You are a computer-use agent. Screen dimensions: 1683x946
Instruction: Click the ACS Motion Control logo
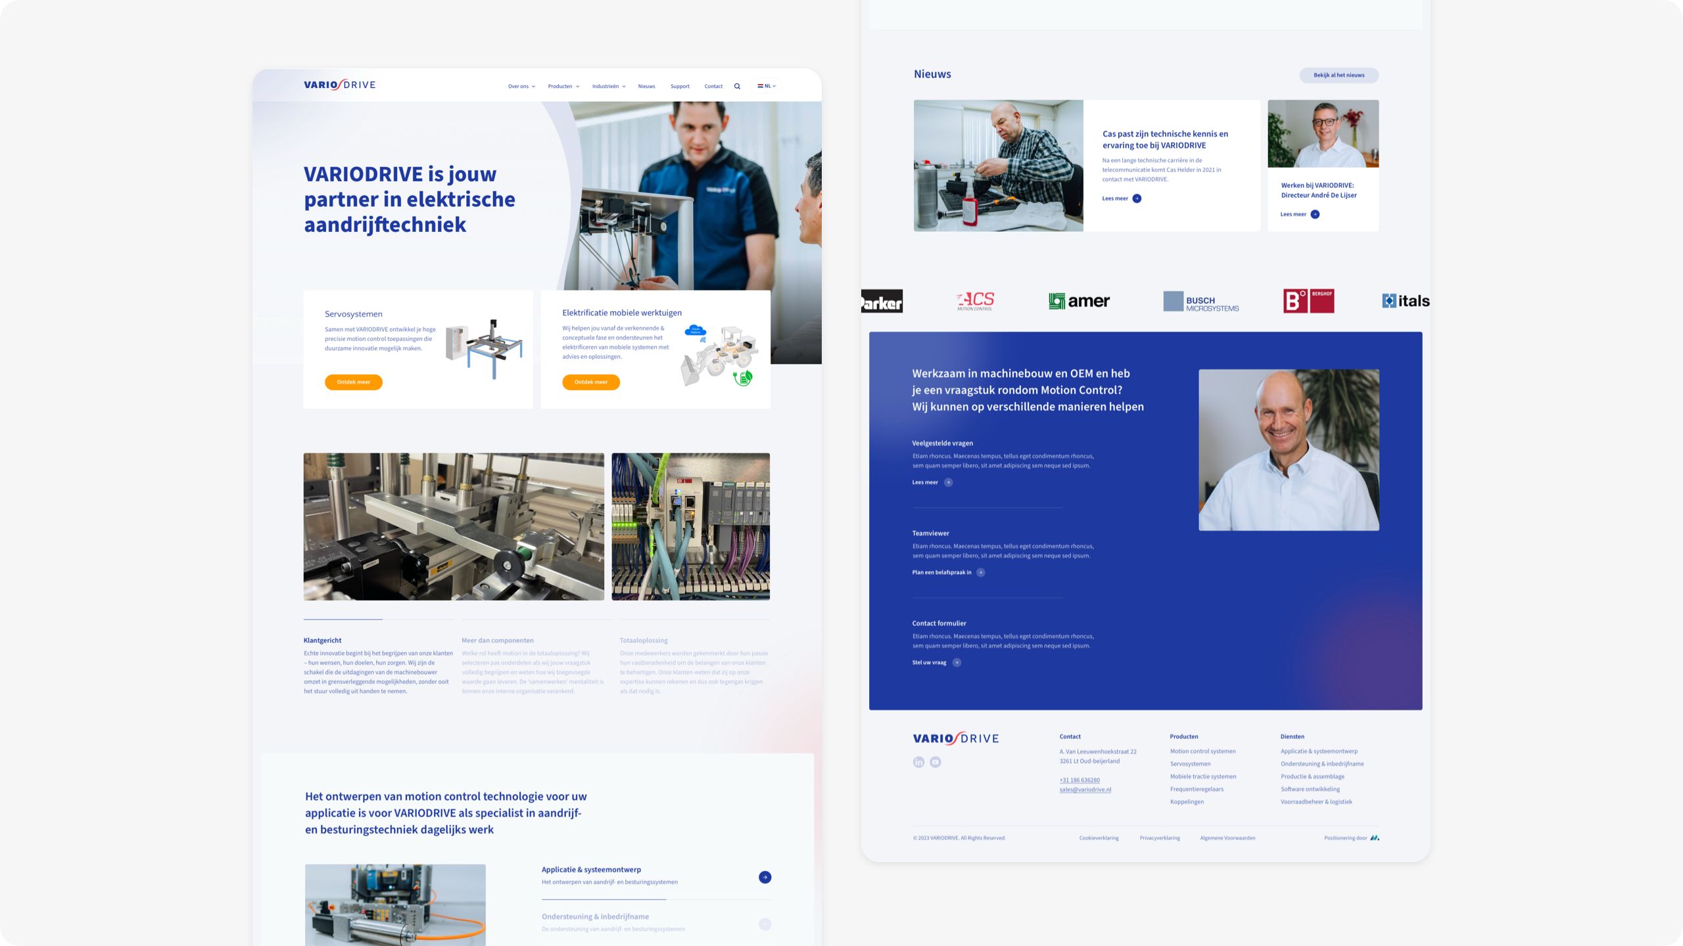[x=975, y=301]
